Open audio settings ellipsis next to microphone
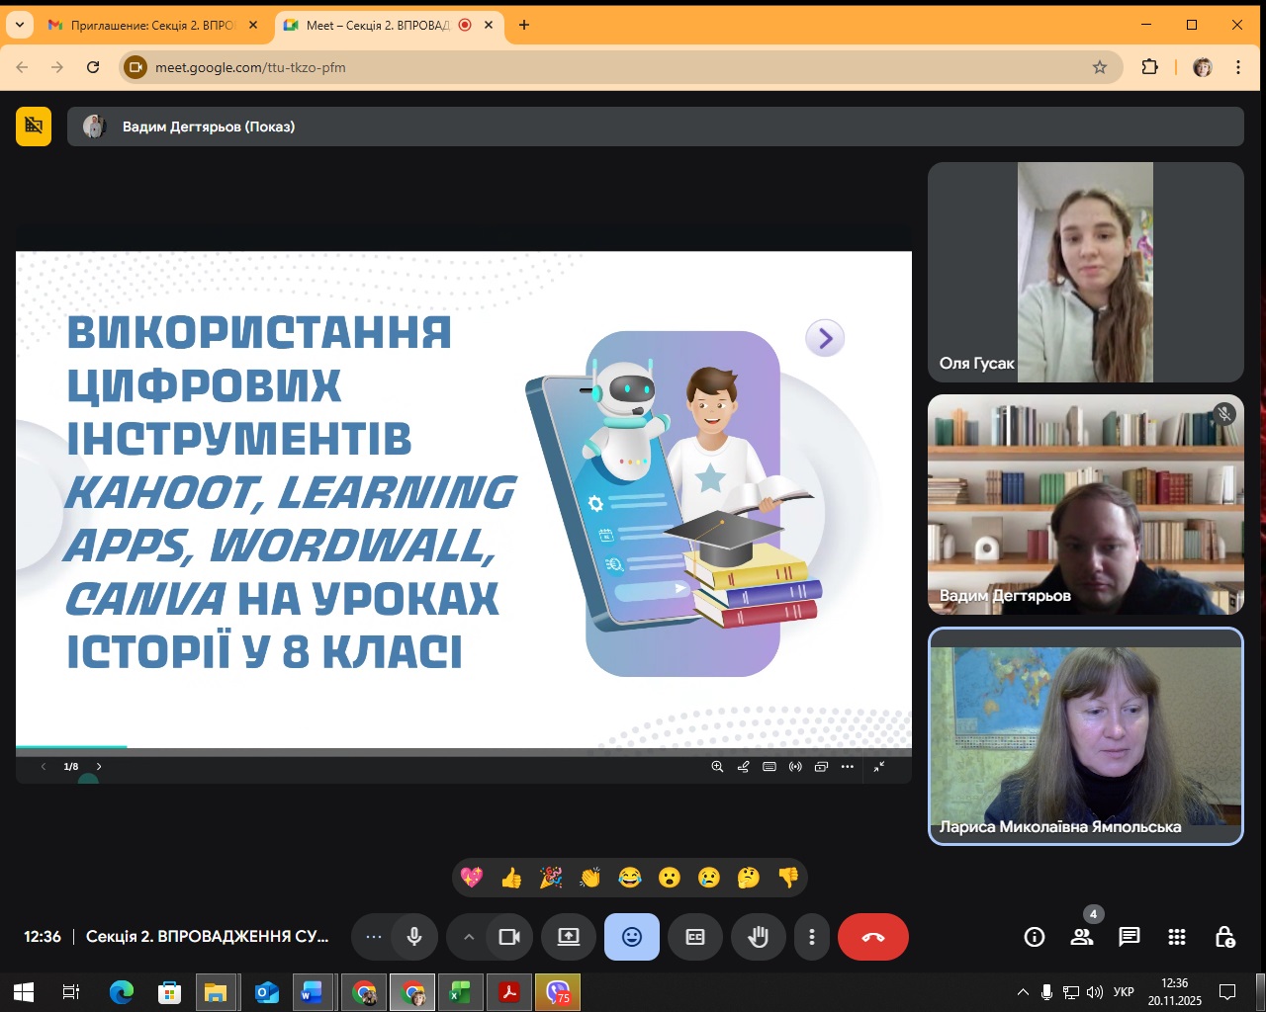Viewport: 1266px width, 1012px height. click(x=373, y=937)
